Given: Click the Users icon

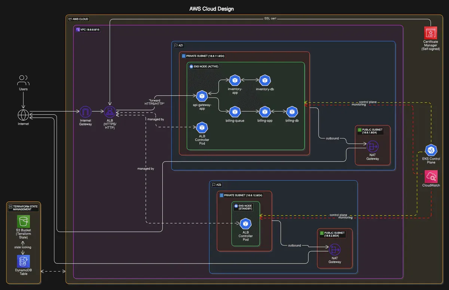Looking at the screenshot, I should tap(23, 80).
